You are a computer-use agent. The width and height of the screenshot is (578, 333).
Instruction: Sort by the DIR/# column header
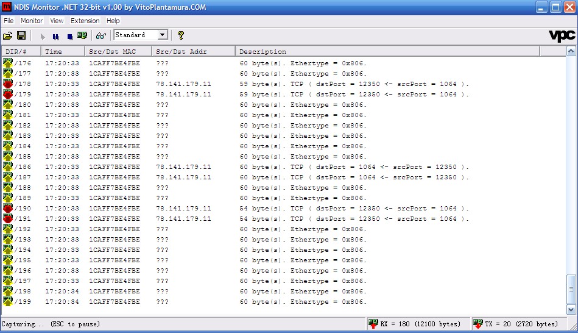[21, 51]
